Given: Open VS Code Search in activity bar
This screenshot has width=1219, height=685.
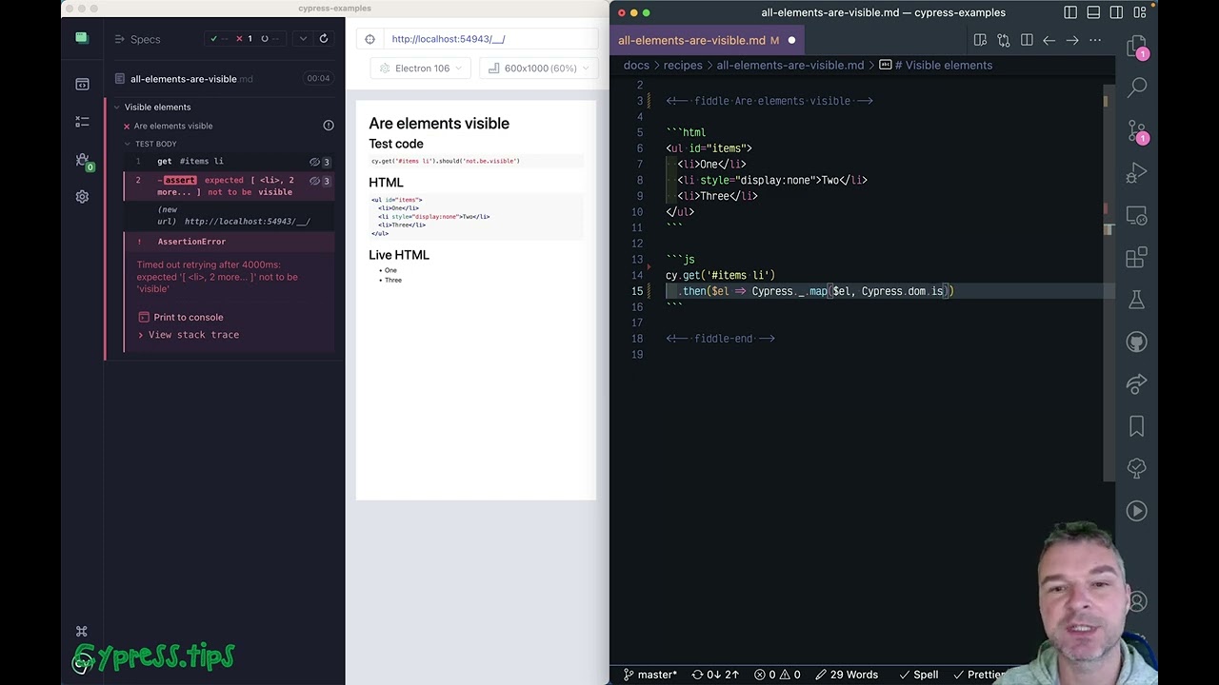Looking at the screenshot, I should coord(1136,88).
